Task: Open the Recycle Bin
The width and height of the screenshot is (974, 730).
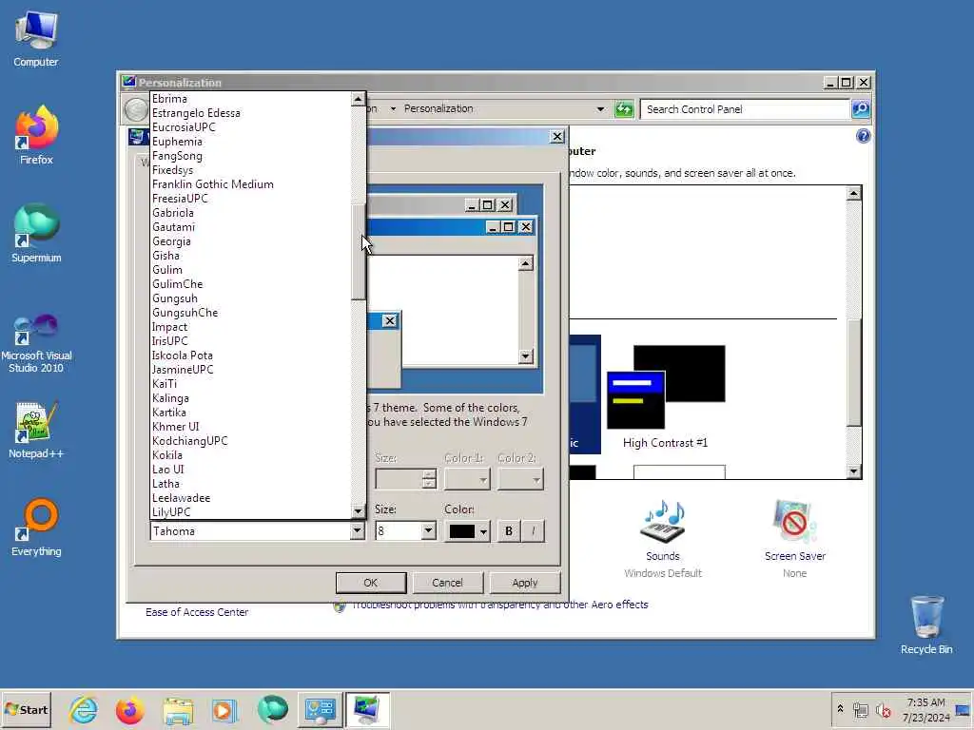Action: [x=926, y=625]
